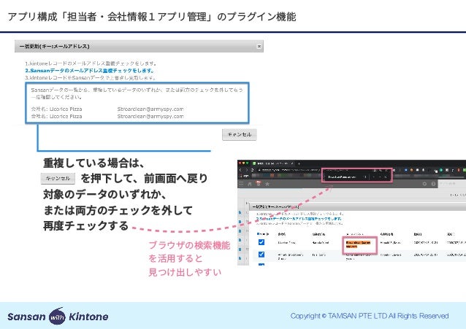
Task: Open a new browser tab with plus
Action: tap(299, 163)
